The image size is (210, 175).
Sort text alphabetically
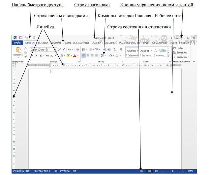[x=115, y=50]
